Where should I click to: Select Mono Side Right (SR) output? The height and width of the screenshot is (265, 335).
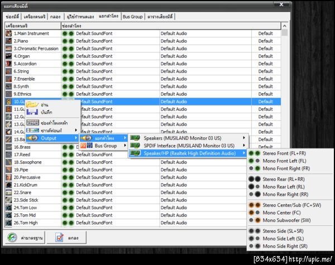coord(289,246)
